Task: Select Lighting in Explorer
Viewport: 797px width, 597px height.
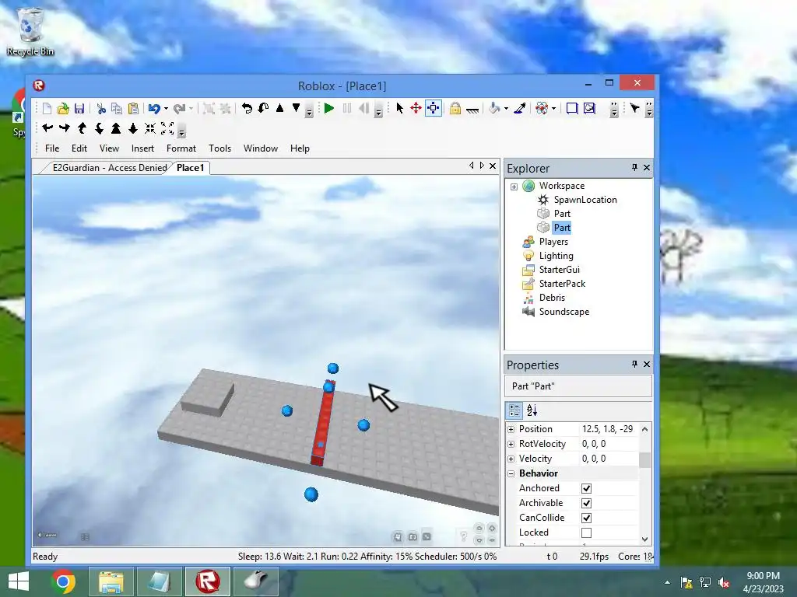Action: tap(556, 256)
